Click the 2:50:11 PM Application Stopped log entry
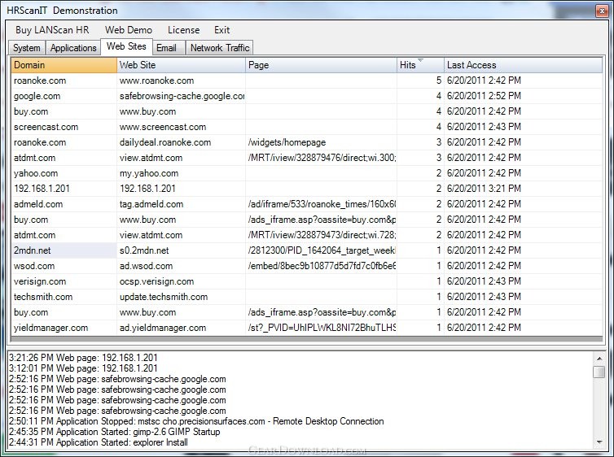This screenshot has width=614, height=457. click(196, 421)
